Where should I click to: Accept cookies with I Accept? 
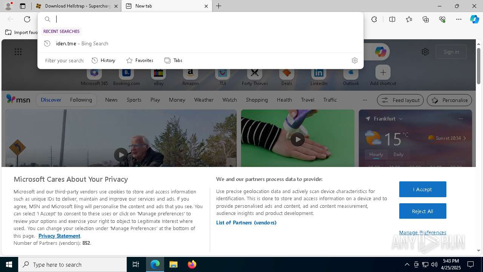[x=423, y=189]
